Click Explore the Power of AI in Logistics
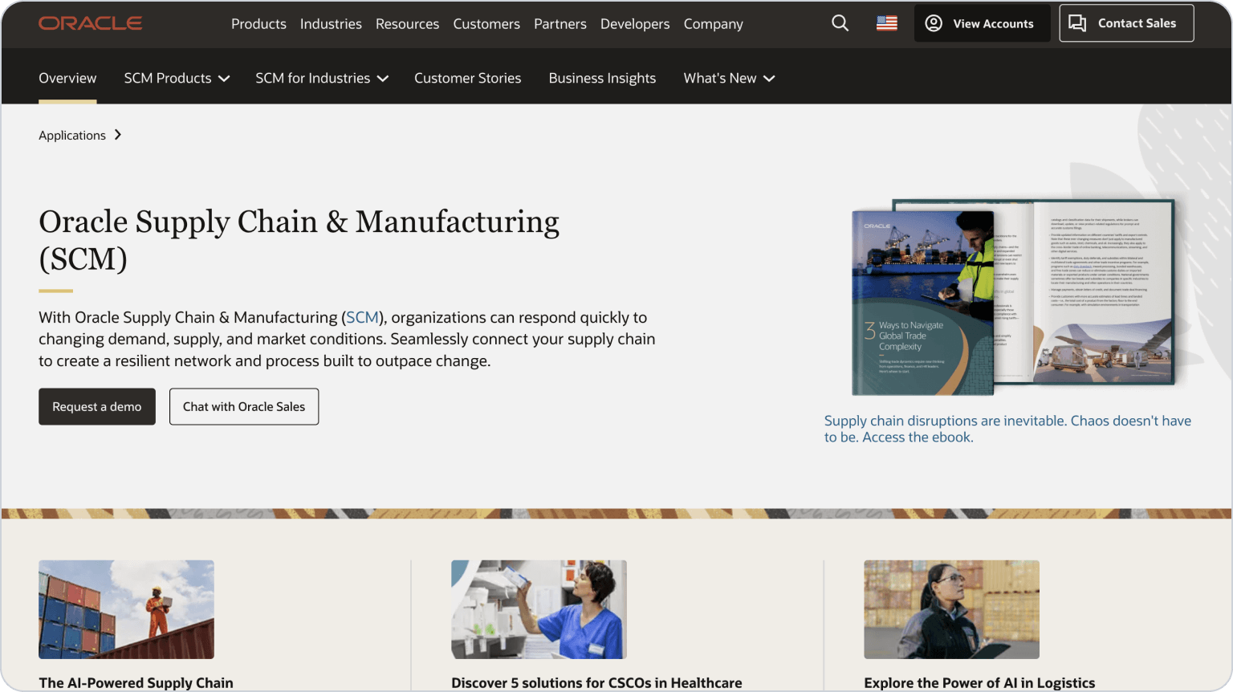 979,682
